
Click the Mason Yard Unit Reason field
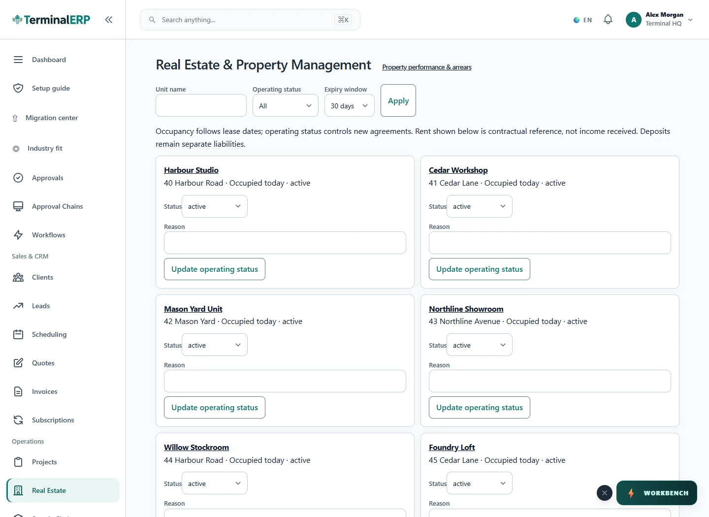tap(285, 381)
